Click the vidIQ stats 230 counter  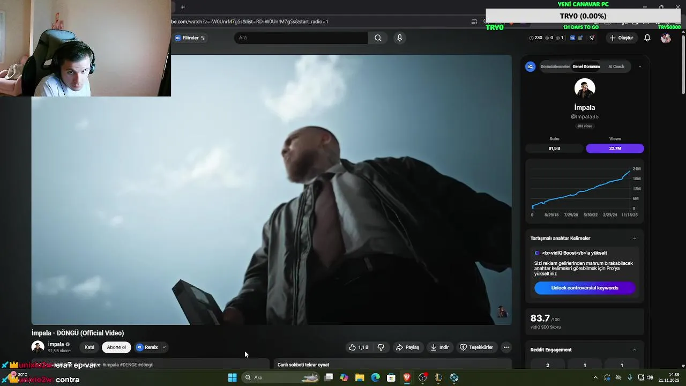[535, 38]
